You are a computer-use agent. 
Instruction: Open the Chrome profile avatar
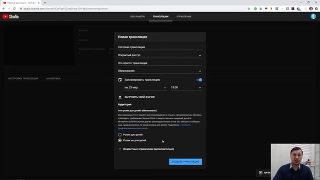[311, 9]
